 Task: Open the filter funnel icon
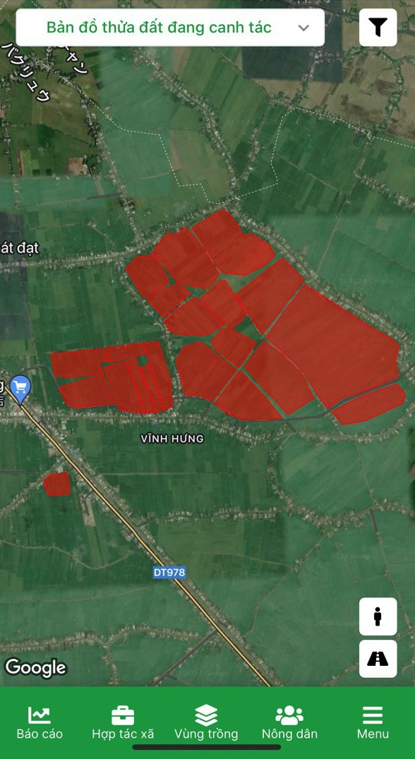(378, 28)
